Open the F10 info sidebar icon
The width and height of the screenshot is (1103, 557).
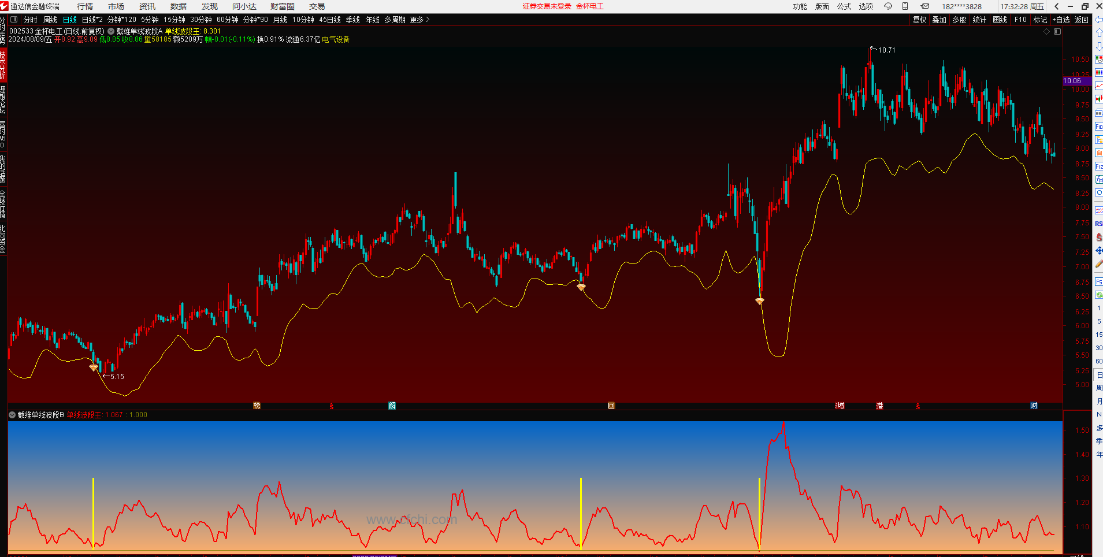(1099, 127)
